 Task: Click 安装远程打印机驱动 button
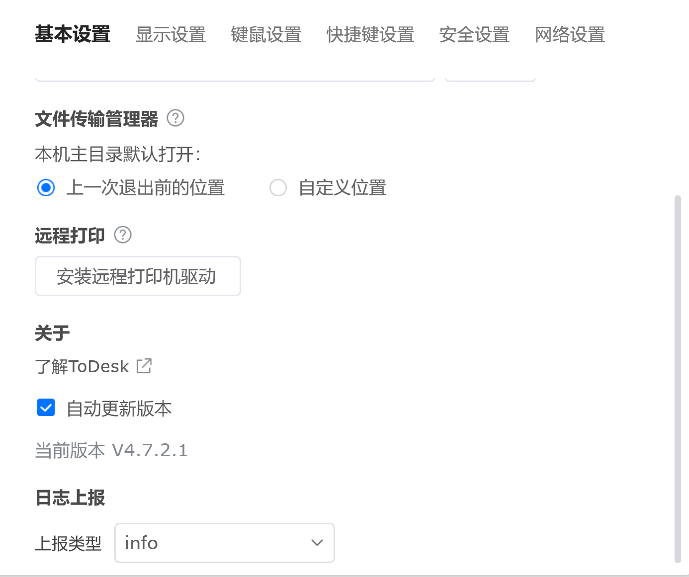138,276
